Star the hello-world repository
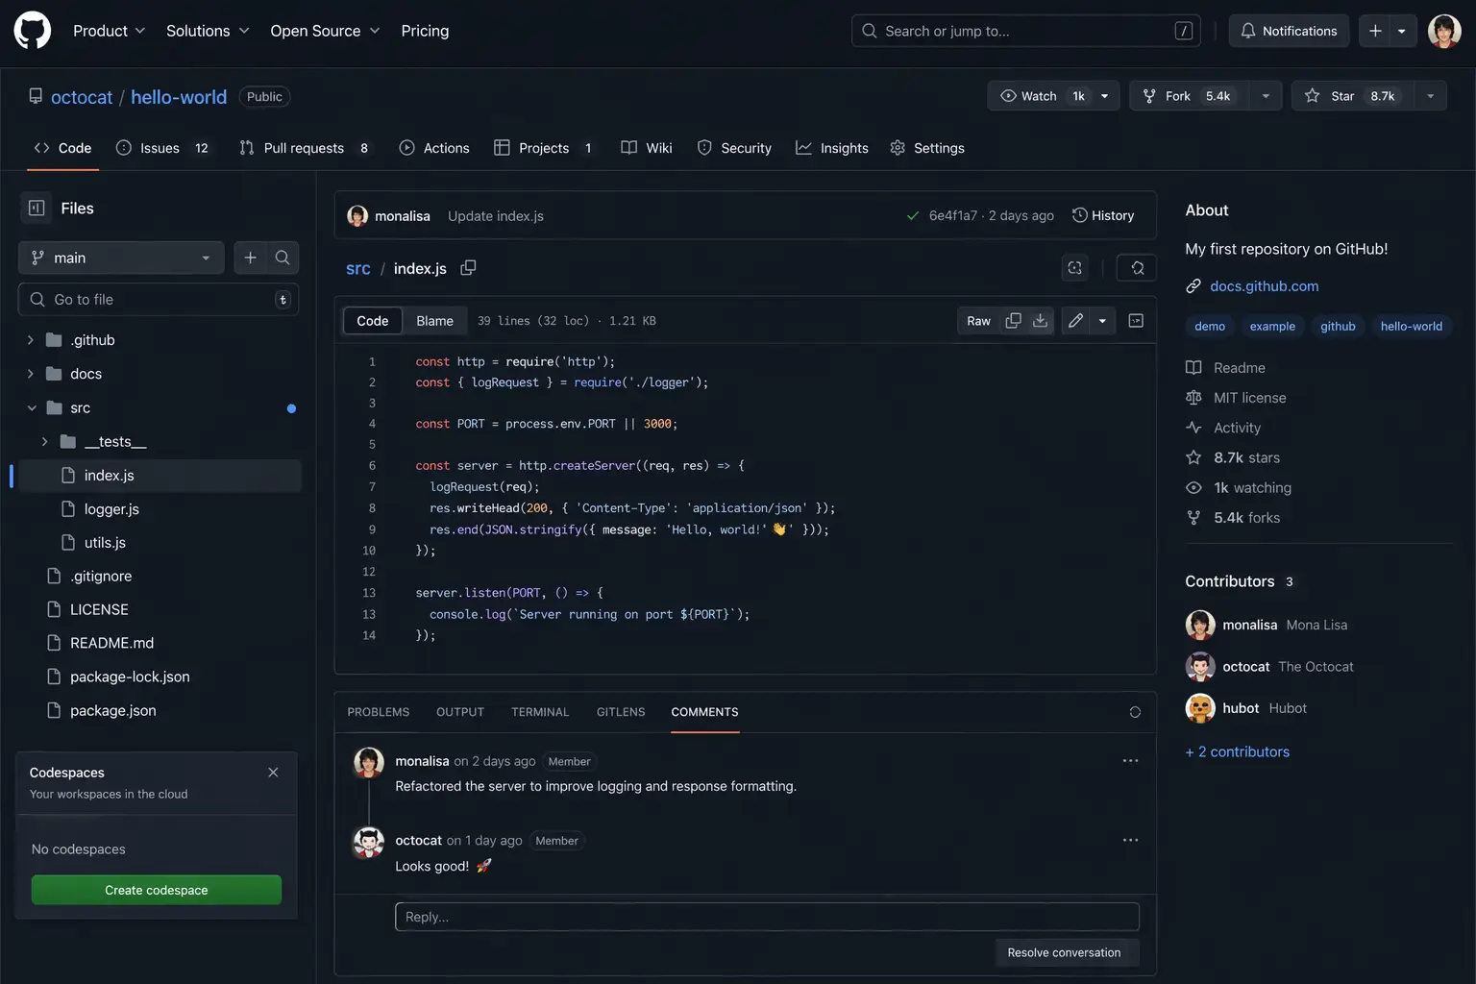 tap(1353, 96)
